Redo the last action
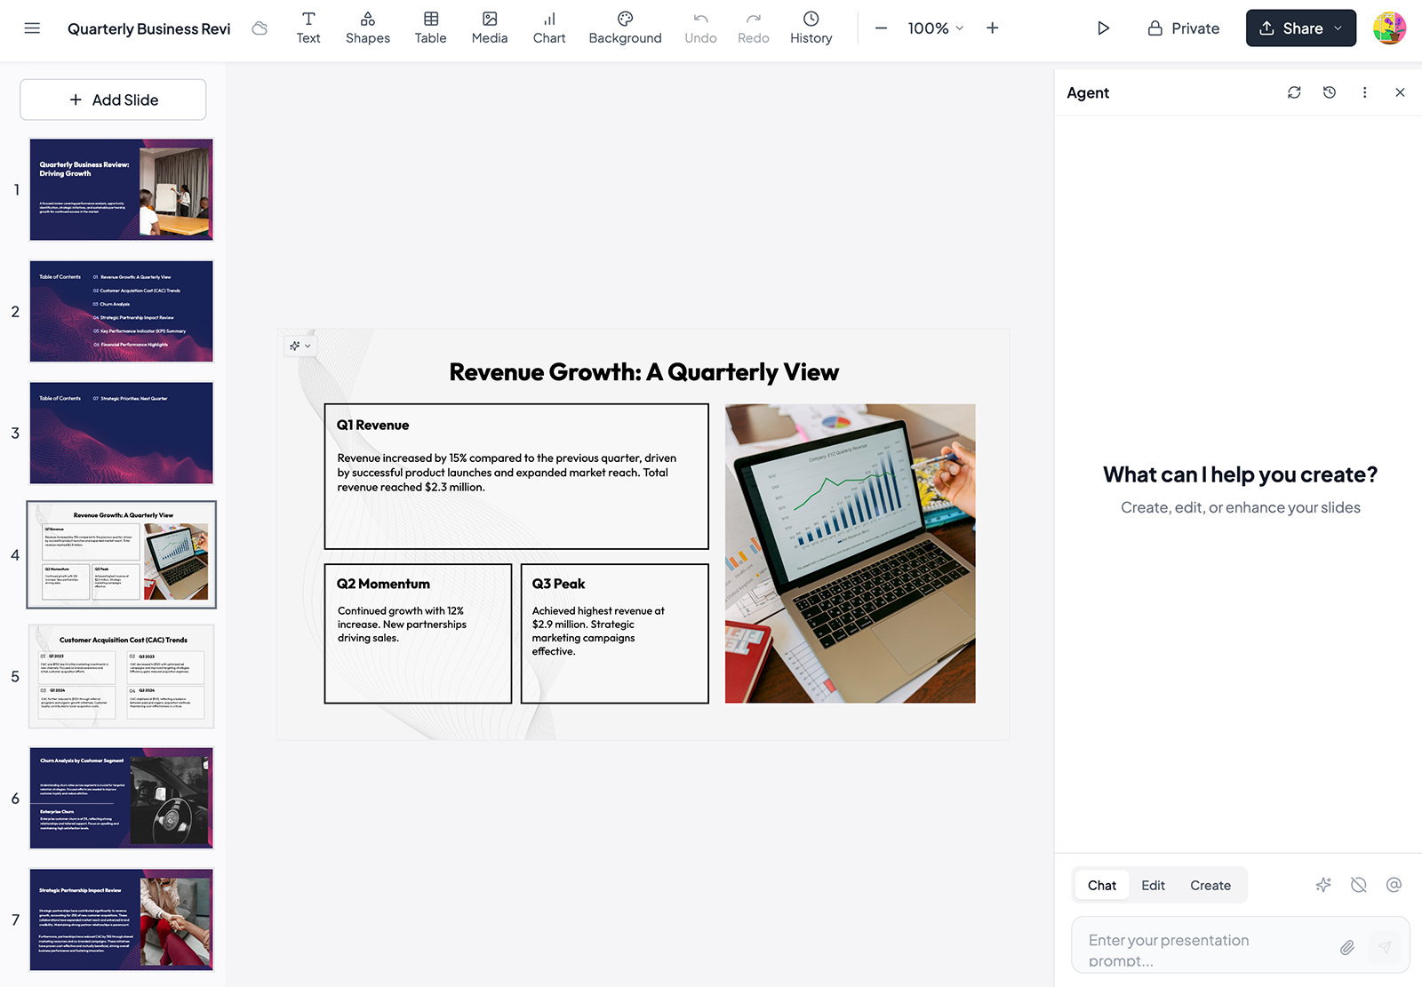The image size is (1422, 987). pyautogui.click(x=754, y=28)
